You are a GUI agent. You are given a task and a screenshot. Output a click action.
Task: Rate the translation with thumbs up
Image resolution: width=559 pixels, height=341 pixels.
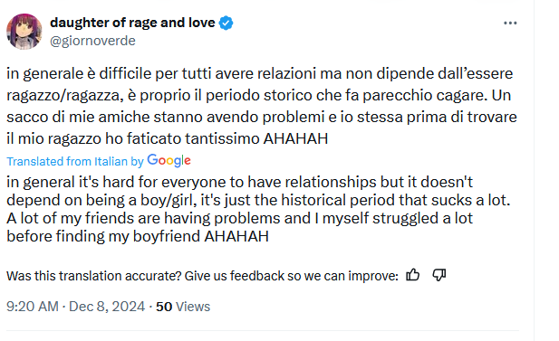[413, 275]
